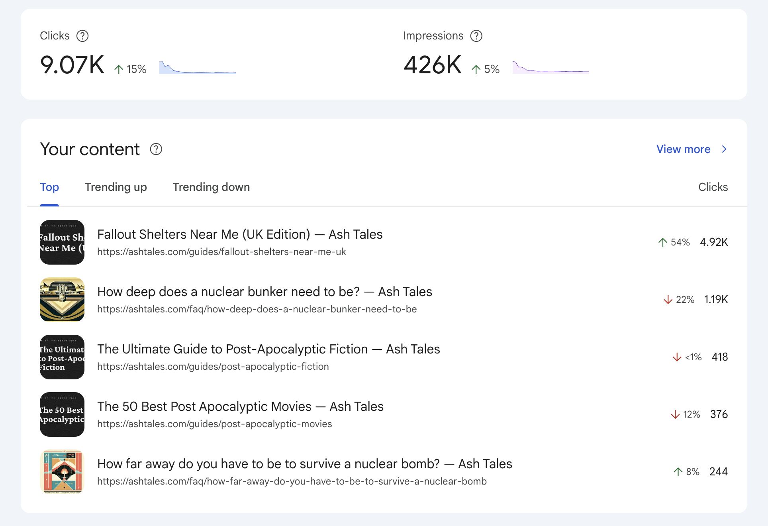Click the 50 Best Movies thumbnail

pyautogui.click(x=62, y=414)
